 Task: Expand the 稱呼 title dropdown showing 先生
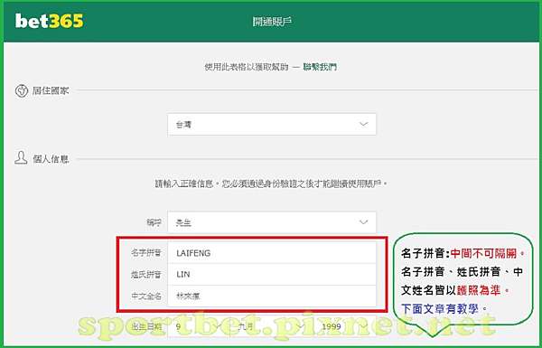[272, 222]
